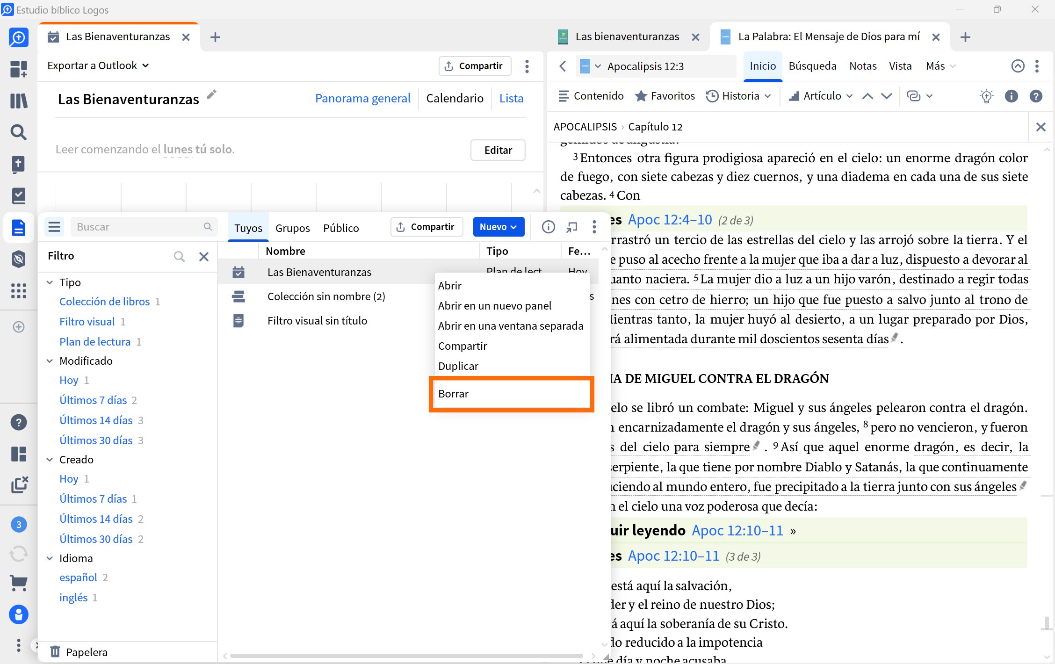Open the notifications badge showing 3
Screen dimensions: 1055x664
click(x=19, y=524)
